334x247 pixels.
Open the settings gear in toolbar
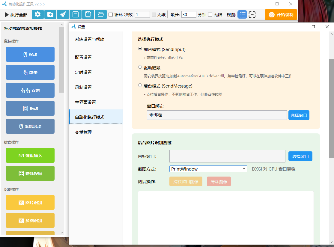click(x=38, y=14)
